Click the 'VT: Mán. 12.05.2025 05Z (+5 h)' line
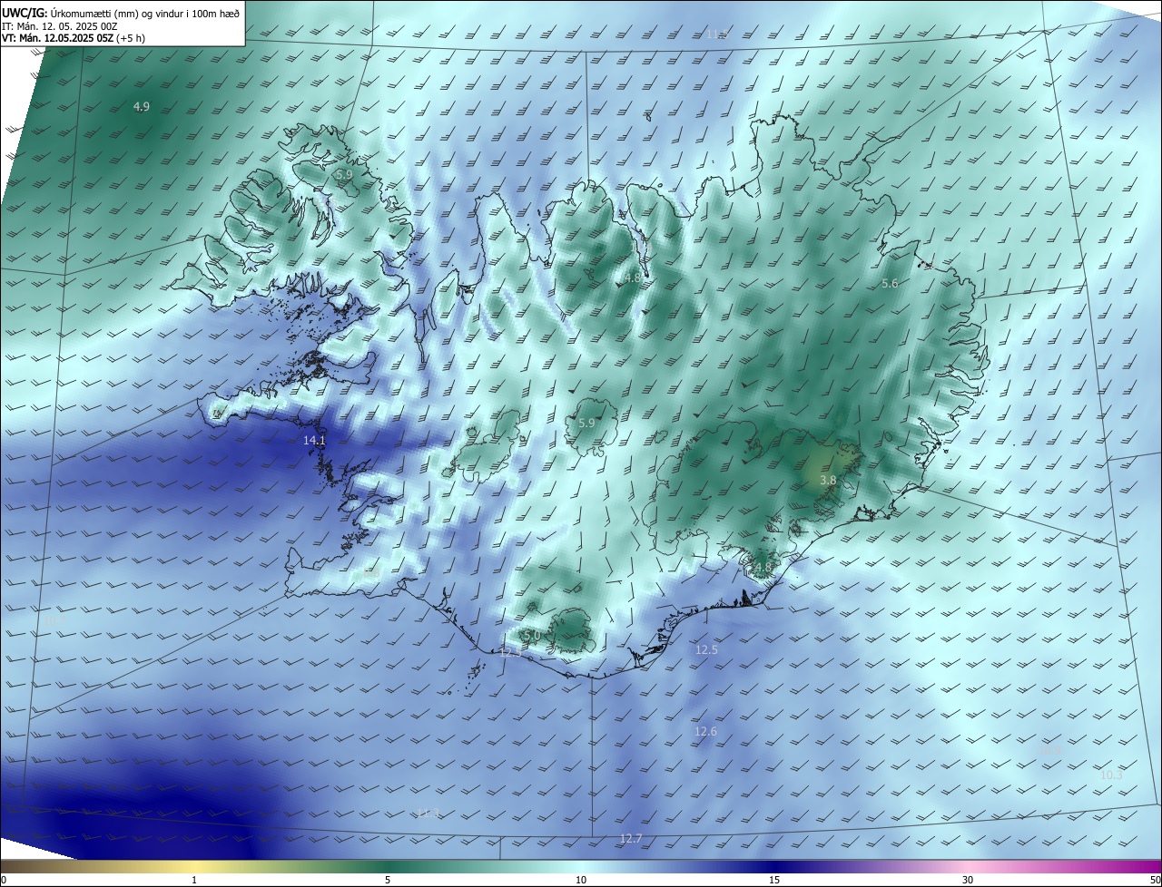Image resolution: width=1162 pixels, height=887 pixels. click(x=73, y=38)
